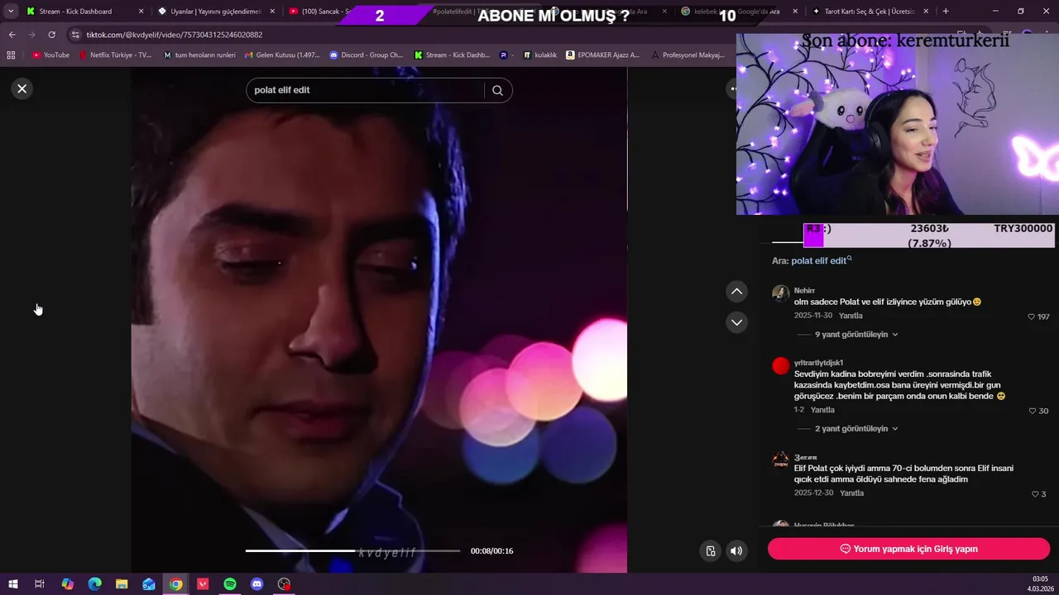Open the three-dots more options icon

point(733,88)
